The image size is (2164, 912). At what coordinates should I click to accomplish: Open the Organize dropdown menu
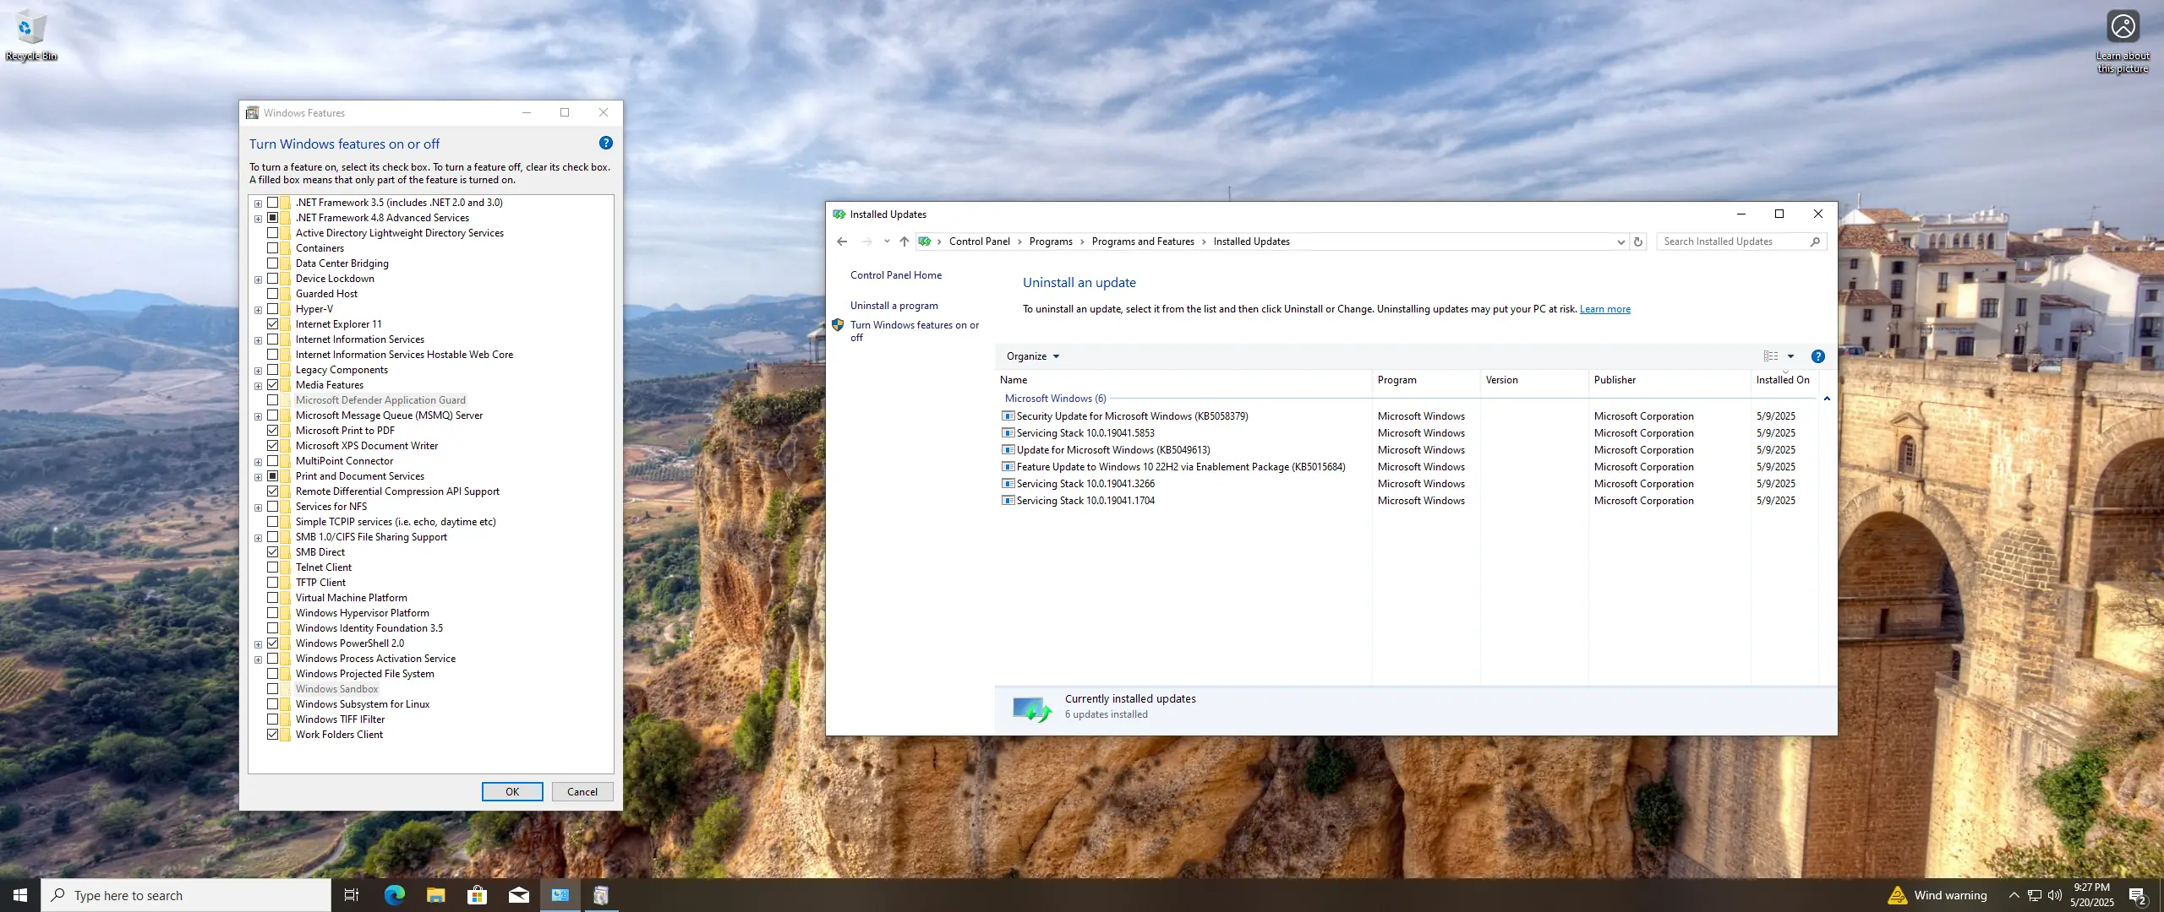tap(1032, 356)
